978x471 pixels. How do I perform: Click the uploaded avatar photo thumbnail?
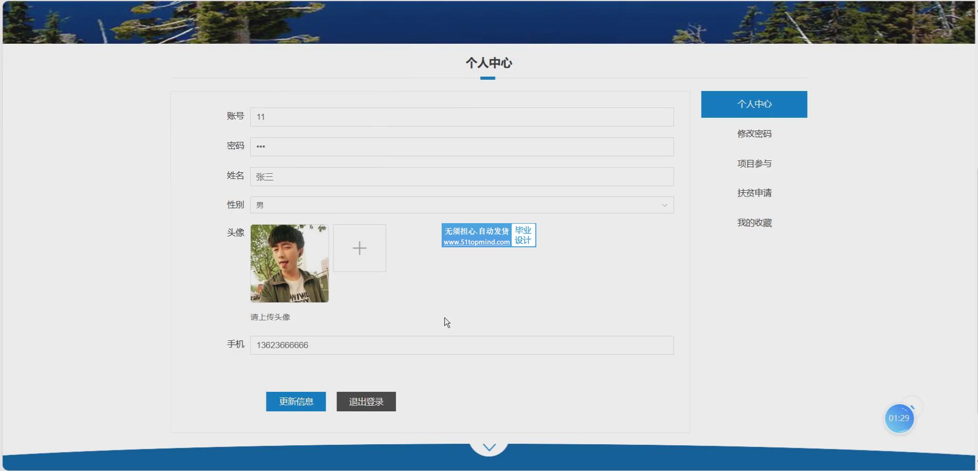coord(289,263)
